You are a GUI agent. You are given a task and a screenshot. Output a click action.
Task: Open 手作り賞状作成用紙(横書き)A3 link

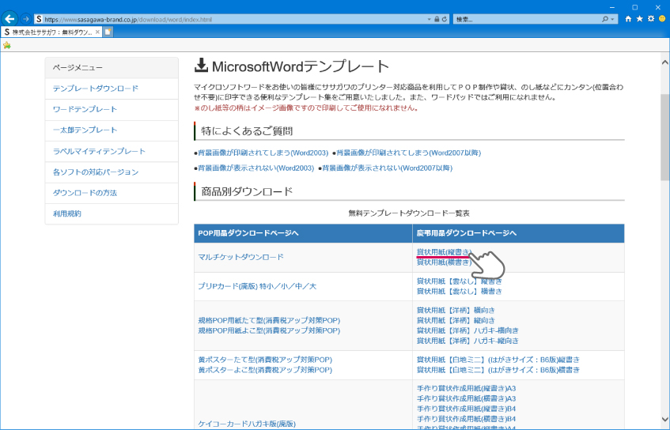click(466, 398)
